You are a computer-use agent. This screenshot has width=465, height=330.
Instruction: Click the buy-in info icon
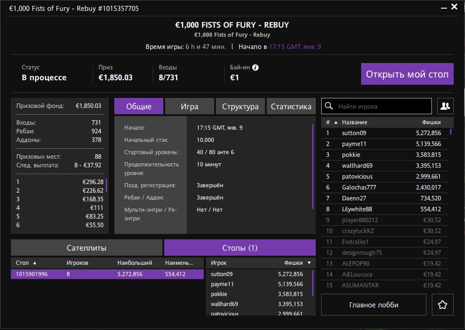[255, 68]
